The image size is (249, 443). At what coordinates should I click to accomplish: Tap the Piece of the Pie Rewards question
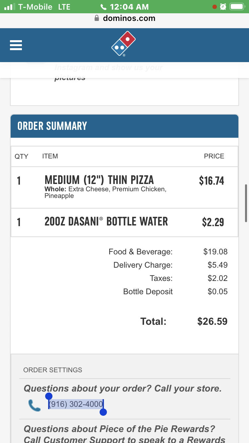coord(120,429)
